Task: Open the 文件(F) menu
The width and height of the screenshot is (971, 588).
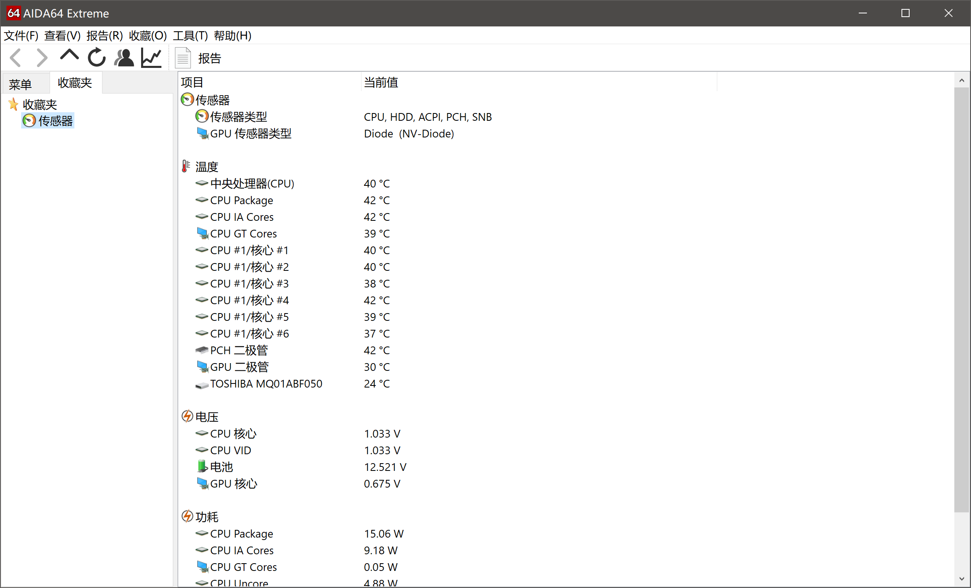Action: pos(21,36)
